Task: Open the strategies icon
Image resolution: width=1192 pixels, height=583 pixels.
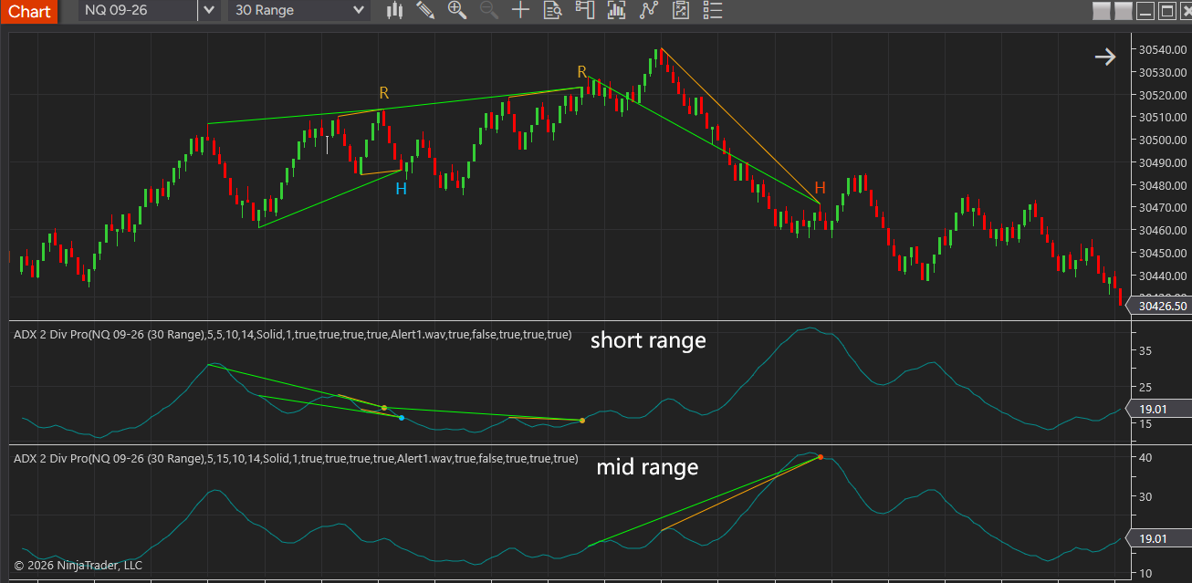Action: pos(681,10)
